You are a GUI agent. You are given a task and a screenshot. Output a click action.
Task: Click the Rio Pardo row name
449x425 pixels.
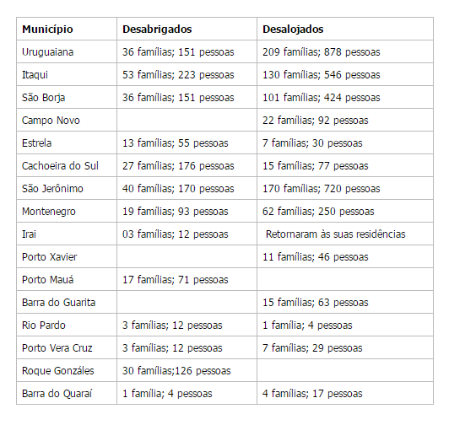point(44,325)
